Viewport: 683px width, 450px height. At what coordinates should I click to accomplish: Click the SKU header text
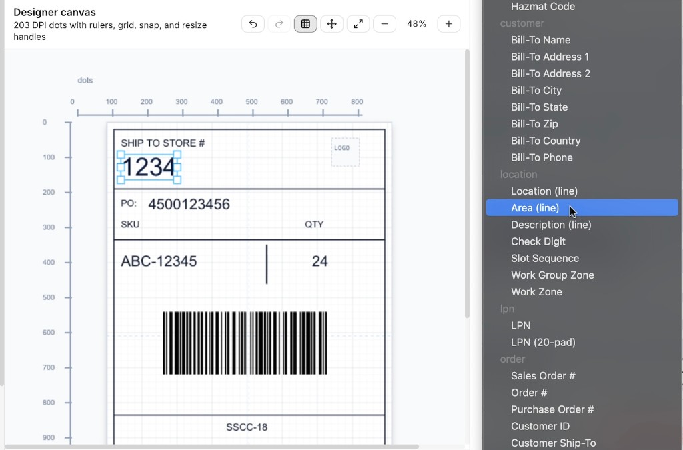130,224
